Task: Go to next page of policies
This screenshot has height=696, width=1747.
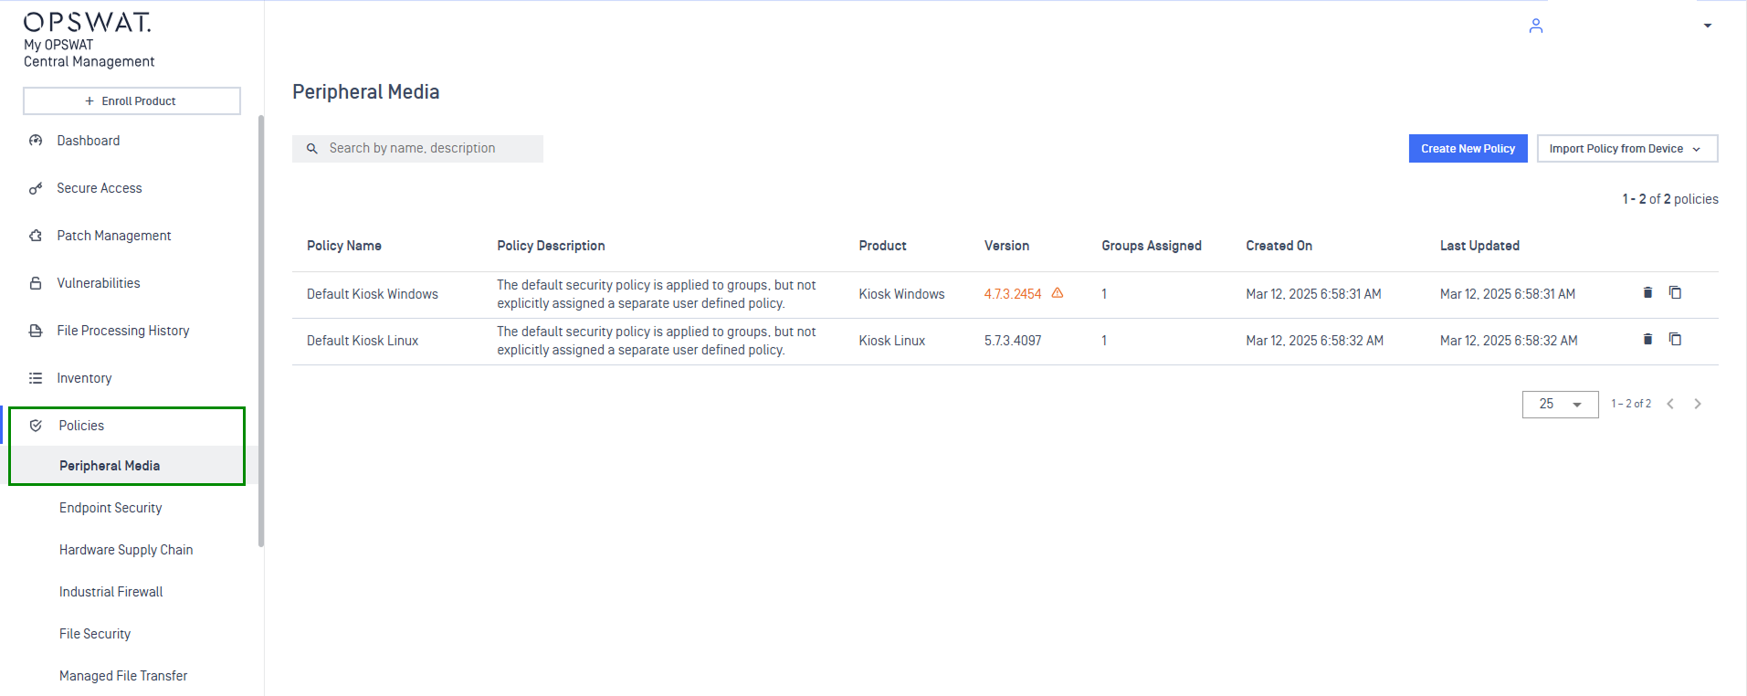Action: tap(1698, 404)
